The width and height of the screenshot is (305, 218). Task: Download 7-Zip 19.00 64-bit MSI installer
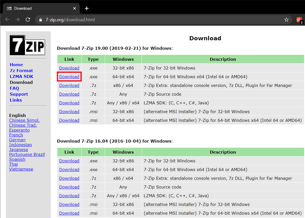pos(69,120)
